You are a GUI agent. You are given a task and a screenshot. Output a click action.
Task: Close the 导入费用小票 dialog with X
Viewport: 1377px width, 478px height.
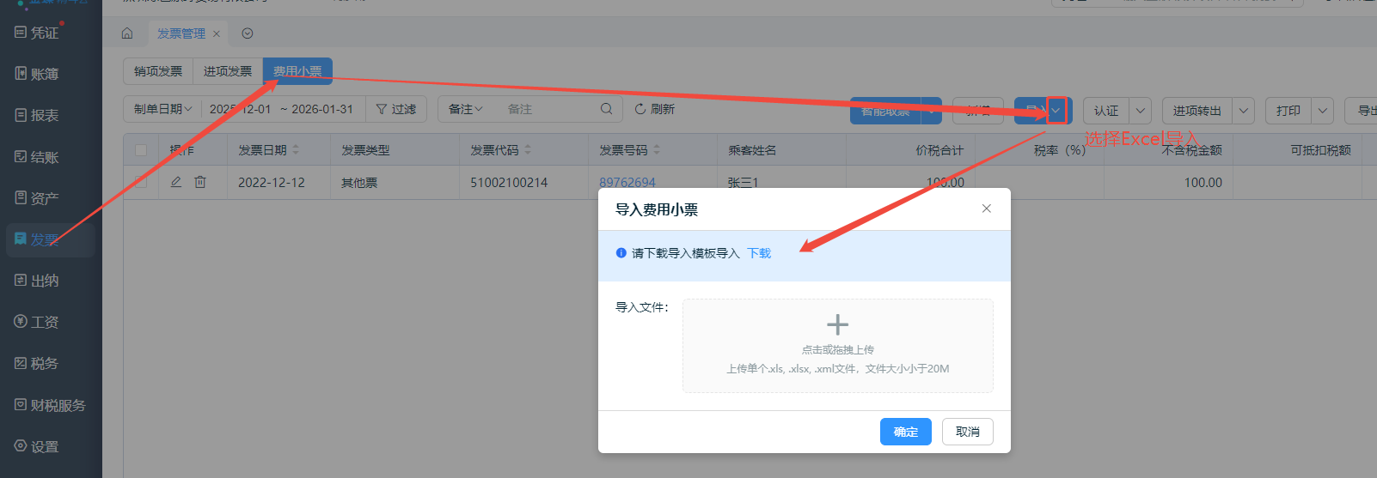[x=986, y=209]
